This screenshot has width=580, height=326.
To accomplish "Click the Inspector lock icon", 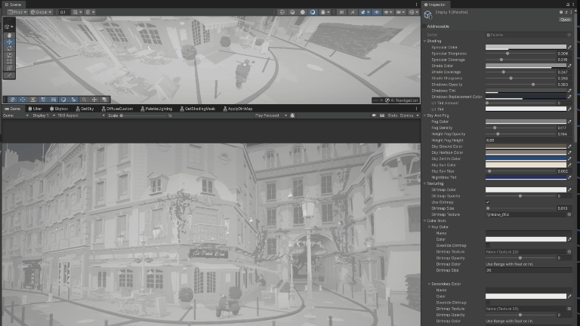I will point(568,5).
